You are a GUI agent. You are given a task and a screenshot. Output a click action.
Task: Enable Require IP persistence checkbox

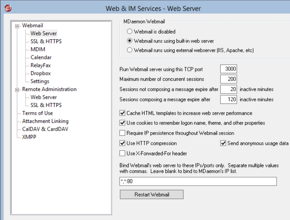(x=122, y=133)
